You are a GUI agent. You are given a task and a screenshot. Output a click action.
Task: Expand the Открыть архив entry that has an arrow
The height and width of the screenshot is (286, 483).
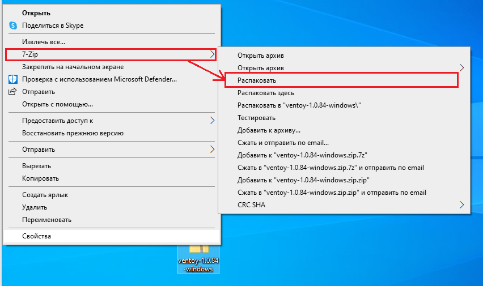344,68
